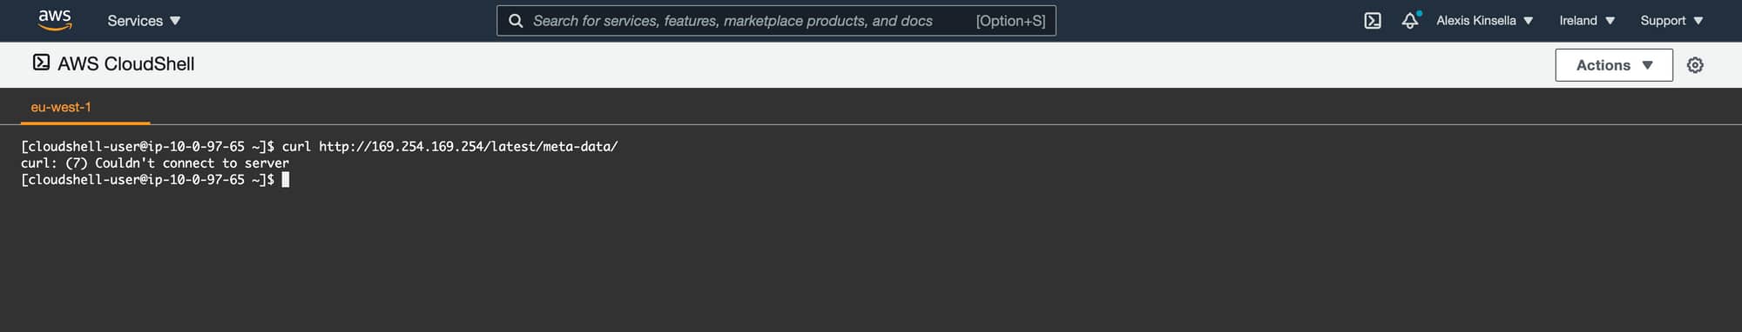Click the Services dropdown arrow
Image resolution: width=1742 pixels, height=332 pixels.
tap(175, 21)
